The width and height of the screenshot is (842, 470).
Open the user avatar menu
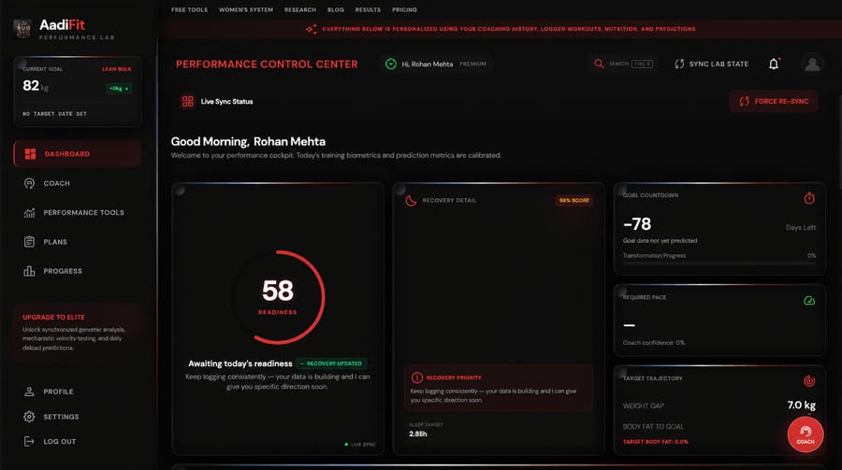coord(812,64)
